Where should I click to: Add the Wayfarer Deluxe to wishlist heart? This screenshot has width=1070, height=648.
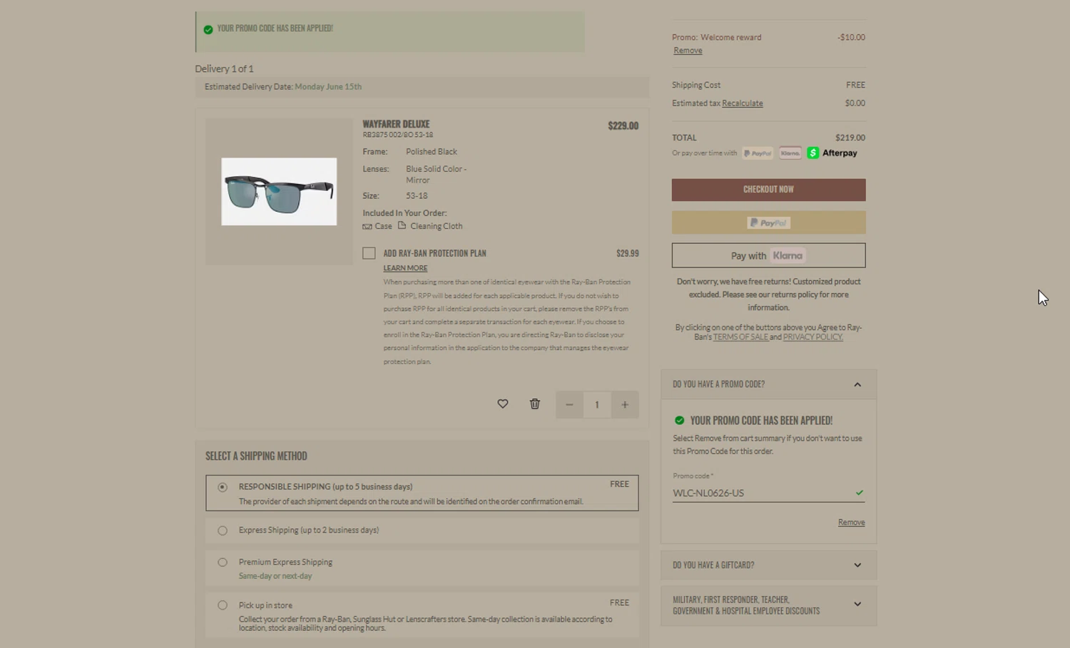click(503, 404)
